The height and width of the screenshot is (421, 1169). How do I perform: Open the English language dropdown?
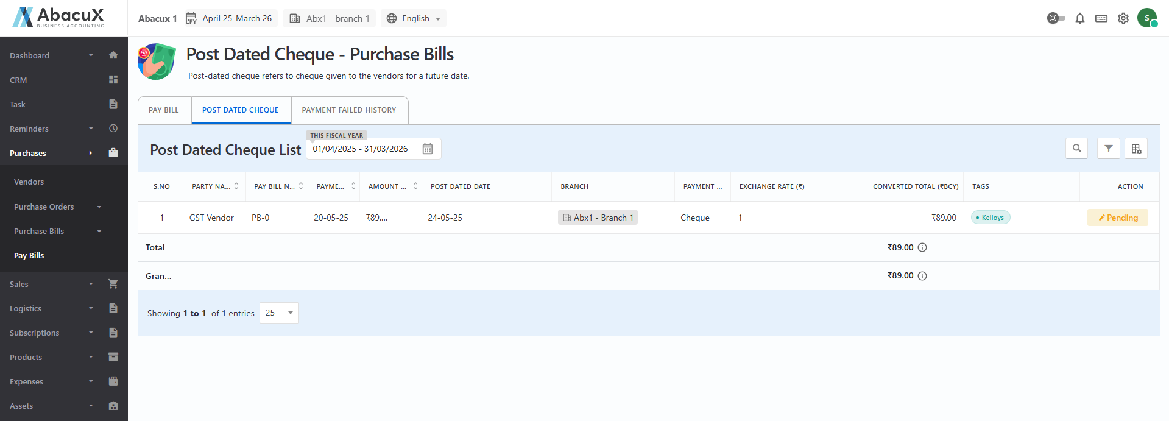coord(414,19)
